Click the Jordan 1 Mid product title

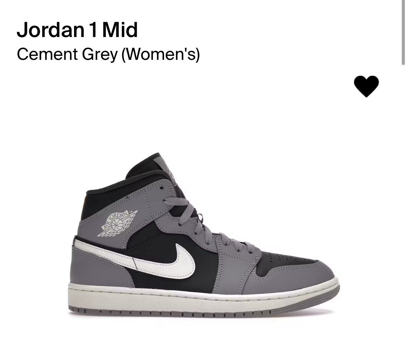(x=77, y=30)
